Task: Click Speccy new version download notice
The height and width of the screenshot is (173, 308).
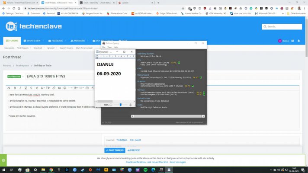Action: pyautogui.click(x=190, y=123)
